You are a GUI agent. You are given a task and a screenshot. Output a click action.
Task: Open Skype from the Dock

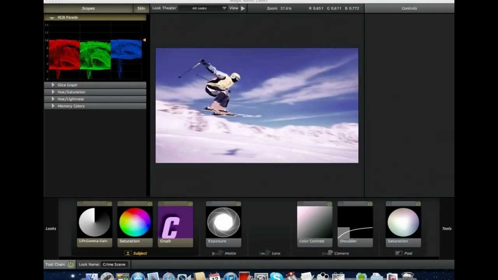pos(276,276)
